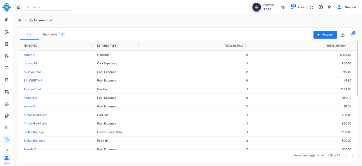Open the calendar grid icon in sidebar
The image size is (362, 166).
click(7, 43)
